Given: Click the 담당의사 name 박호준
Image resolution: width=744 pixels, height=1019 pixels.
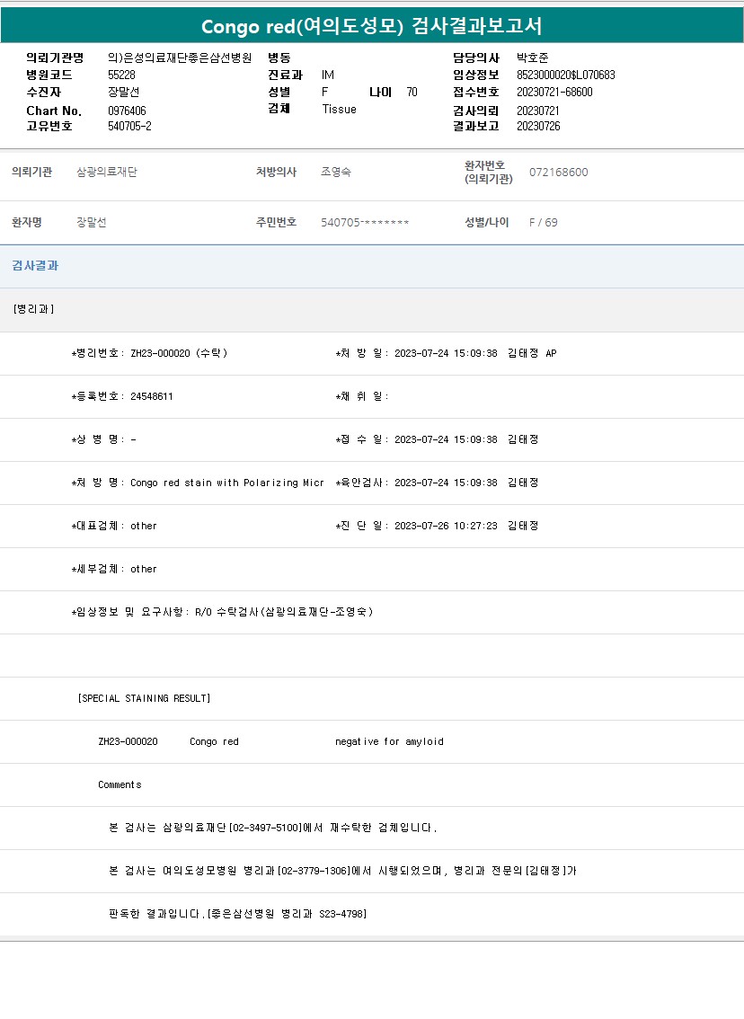Looking at the screenshot, I should point(533,58).
